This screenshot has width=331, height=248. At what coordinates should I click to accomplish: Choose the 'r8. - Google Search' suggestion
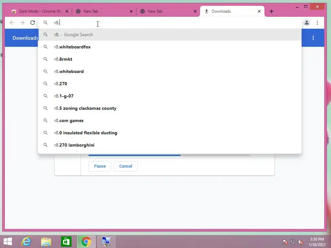169,35
